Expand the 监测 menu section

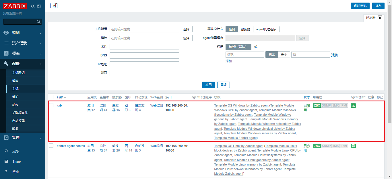tap(40, 33)
